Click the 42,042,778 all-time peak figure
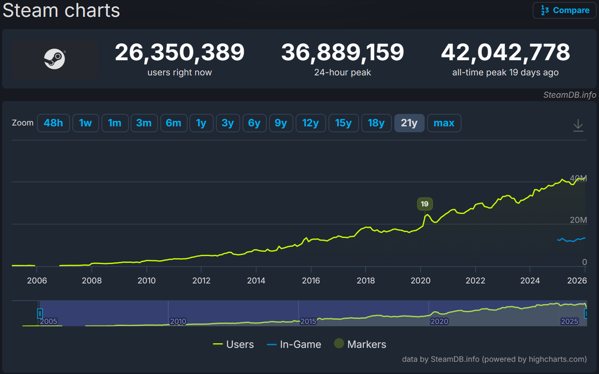Viewport: 599px width, 374px height. pos(505,52)
